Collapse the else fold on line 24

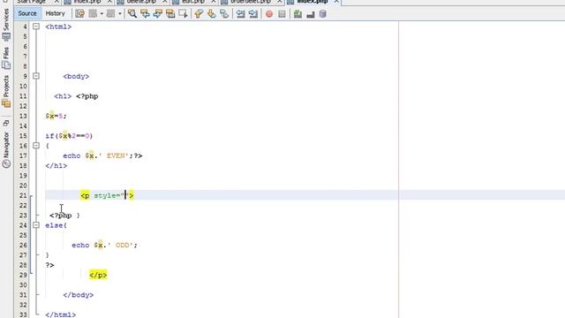click(36, 225)
